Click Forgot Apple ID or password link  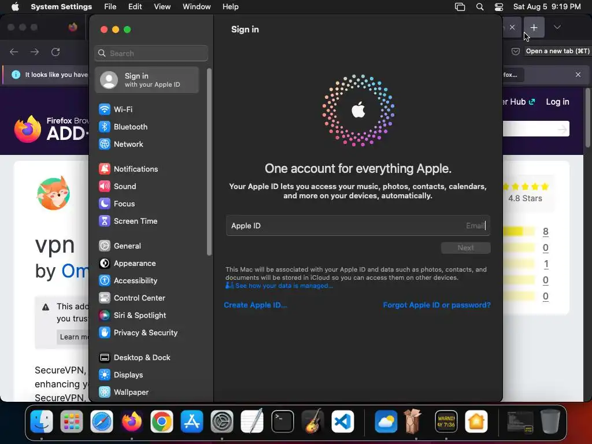click(x=437, y=305)
